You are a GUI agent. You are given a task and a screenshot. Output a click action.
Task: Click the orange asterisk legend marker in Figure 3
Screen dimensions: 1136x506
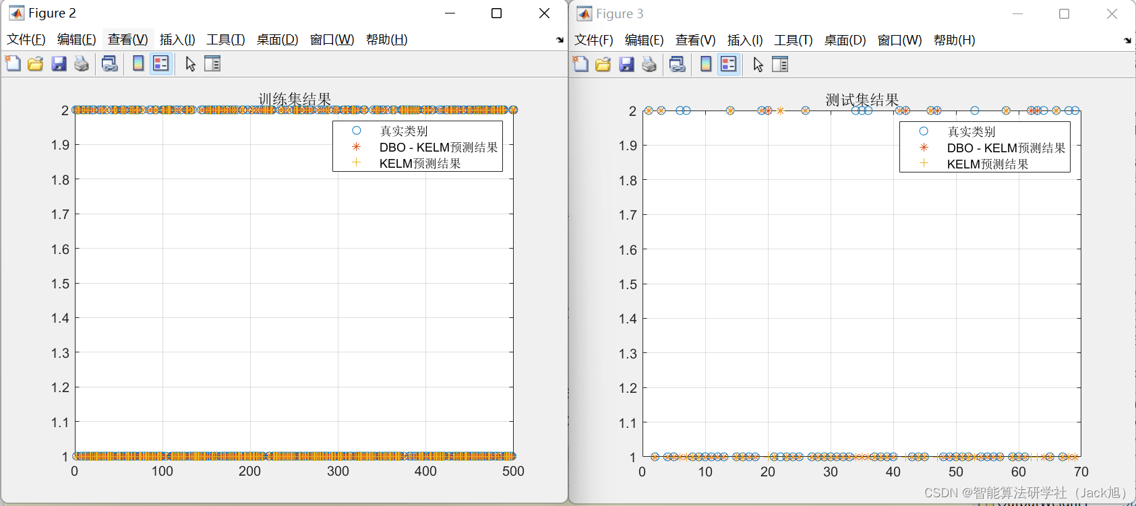pyautogui.click(x=924, y=148)
